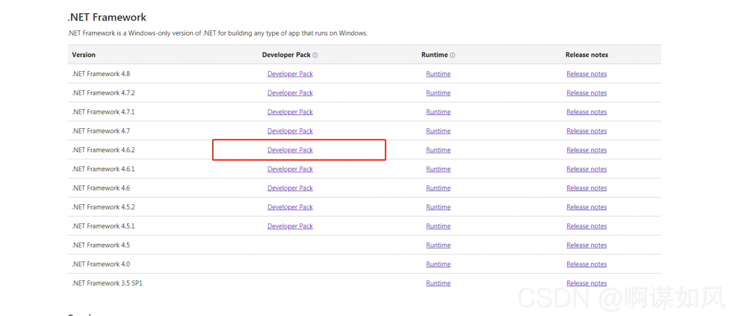Click the '.NET Framework 4.7.2' version cell
Screen dimensions: 732x316
104,93
